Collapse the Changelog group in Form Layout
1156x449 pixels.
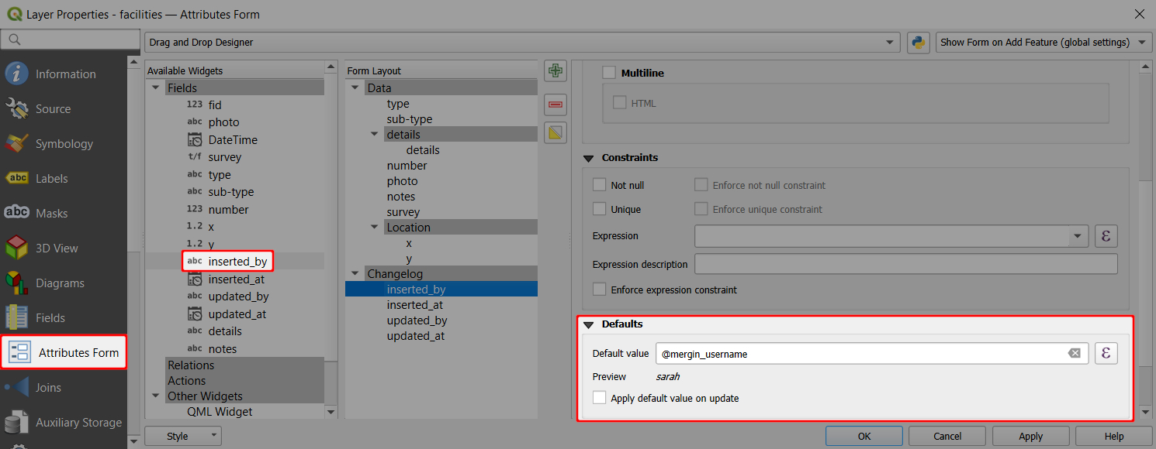tap(356, 274)
